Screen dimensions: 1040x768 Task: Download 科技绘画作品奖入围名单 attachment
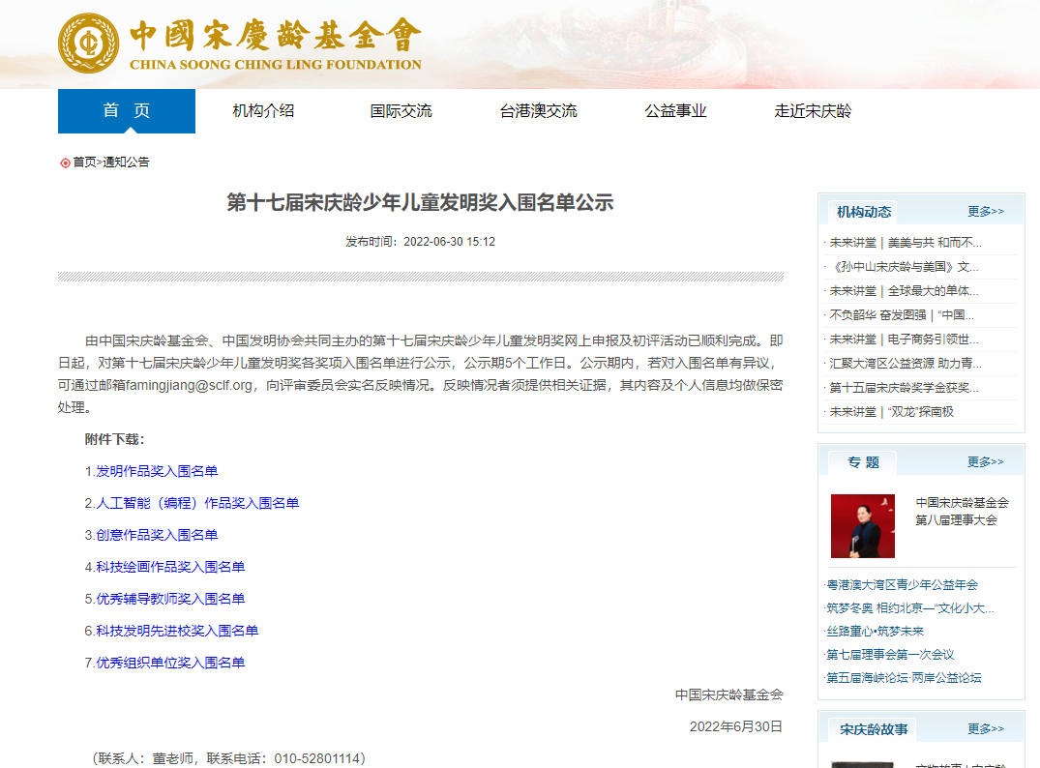pos(170,567)
